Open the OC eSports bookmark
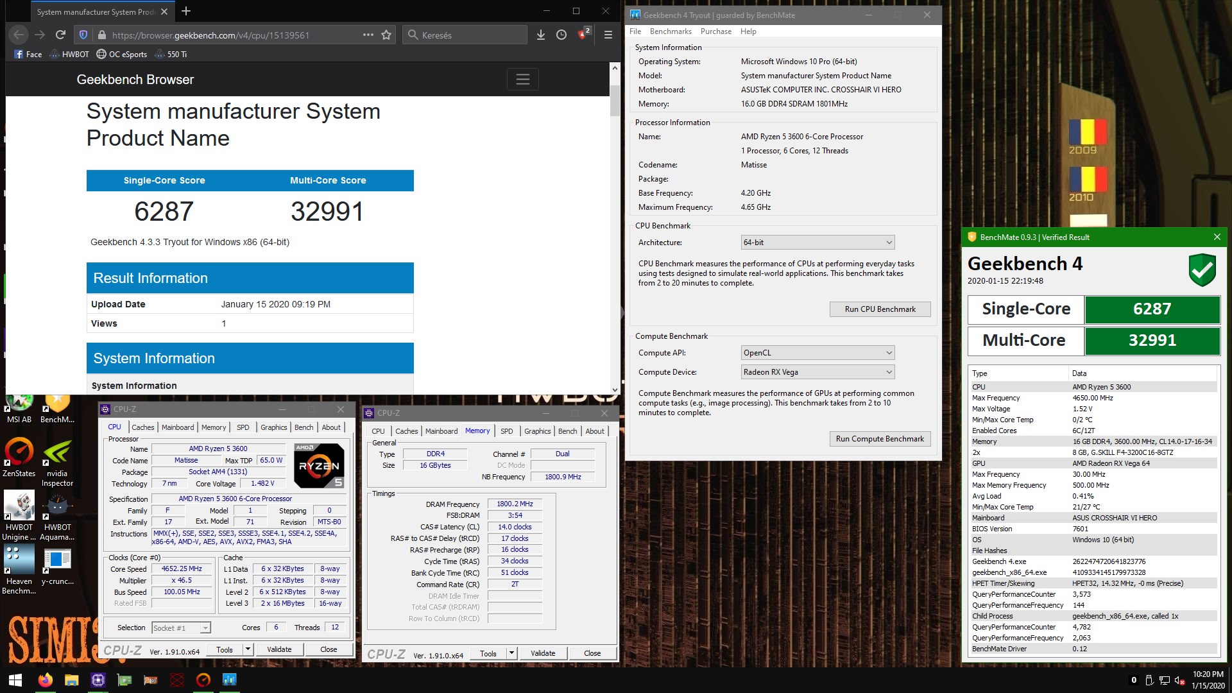Screen dimensions: 1232x693 point(122,54)
